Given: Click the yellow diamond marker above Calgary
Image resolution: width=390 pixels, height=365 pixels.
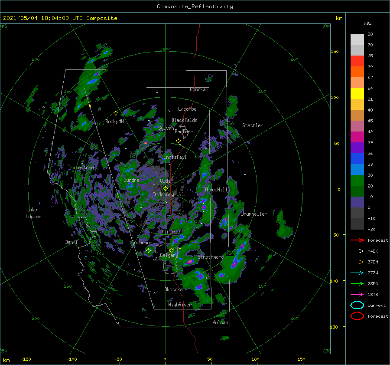Looking at the screenshot, I should tap(171, 250).
